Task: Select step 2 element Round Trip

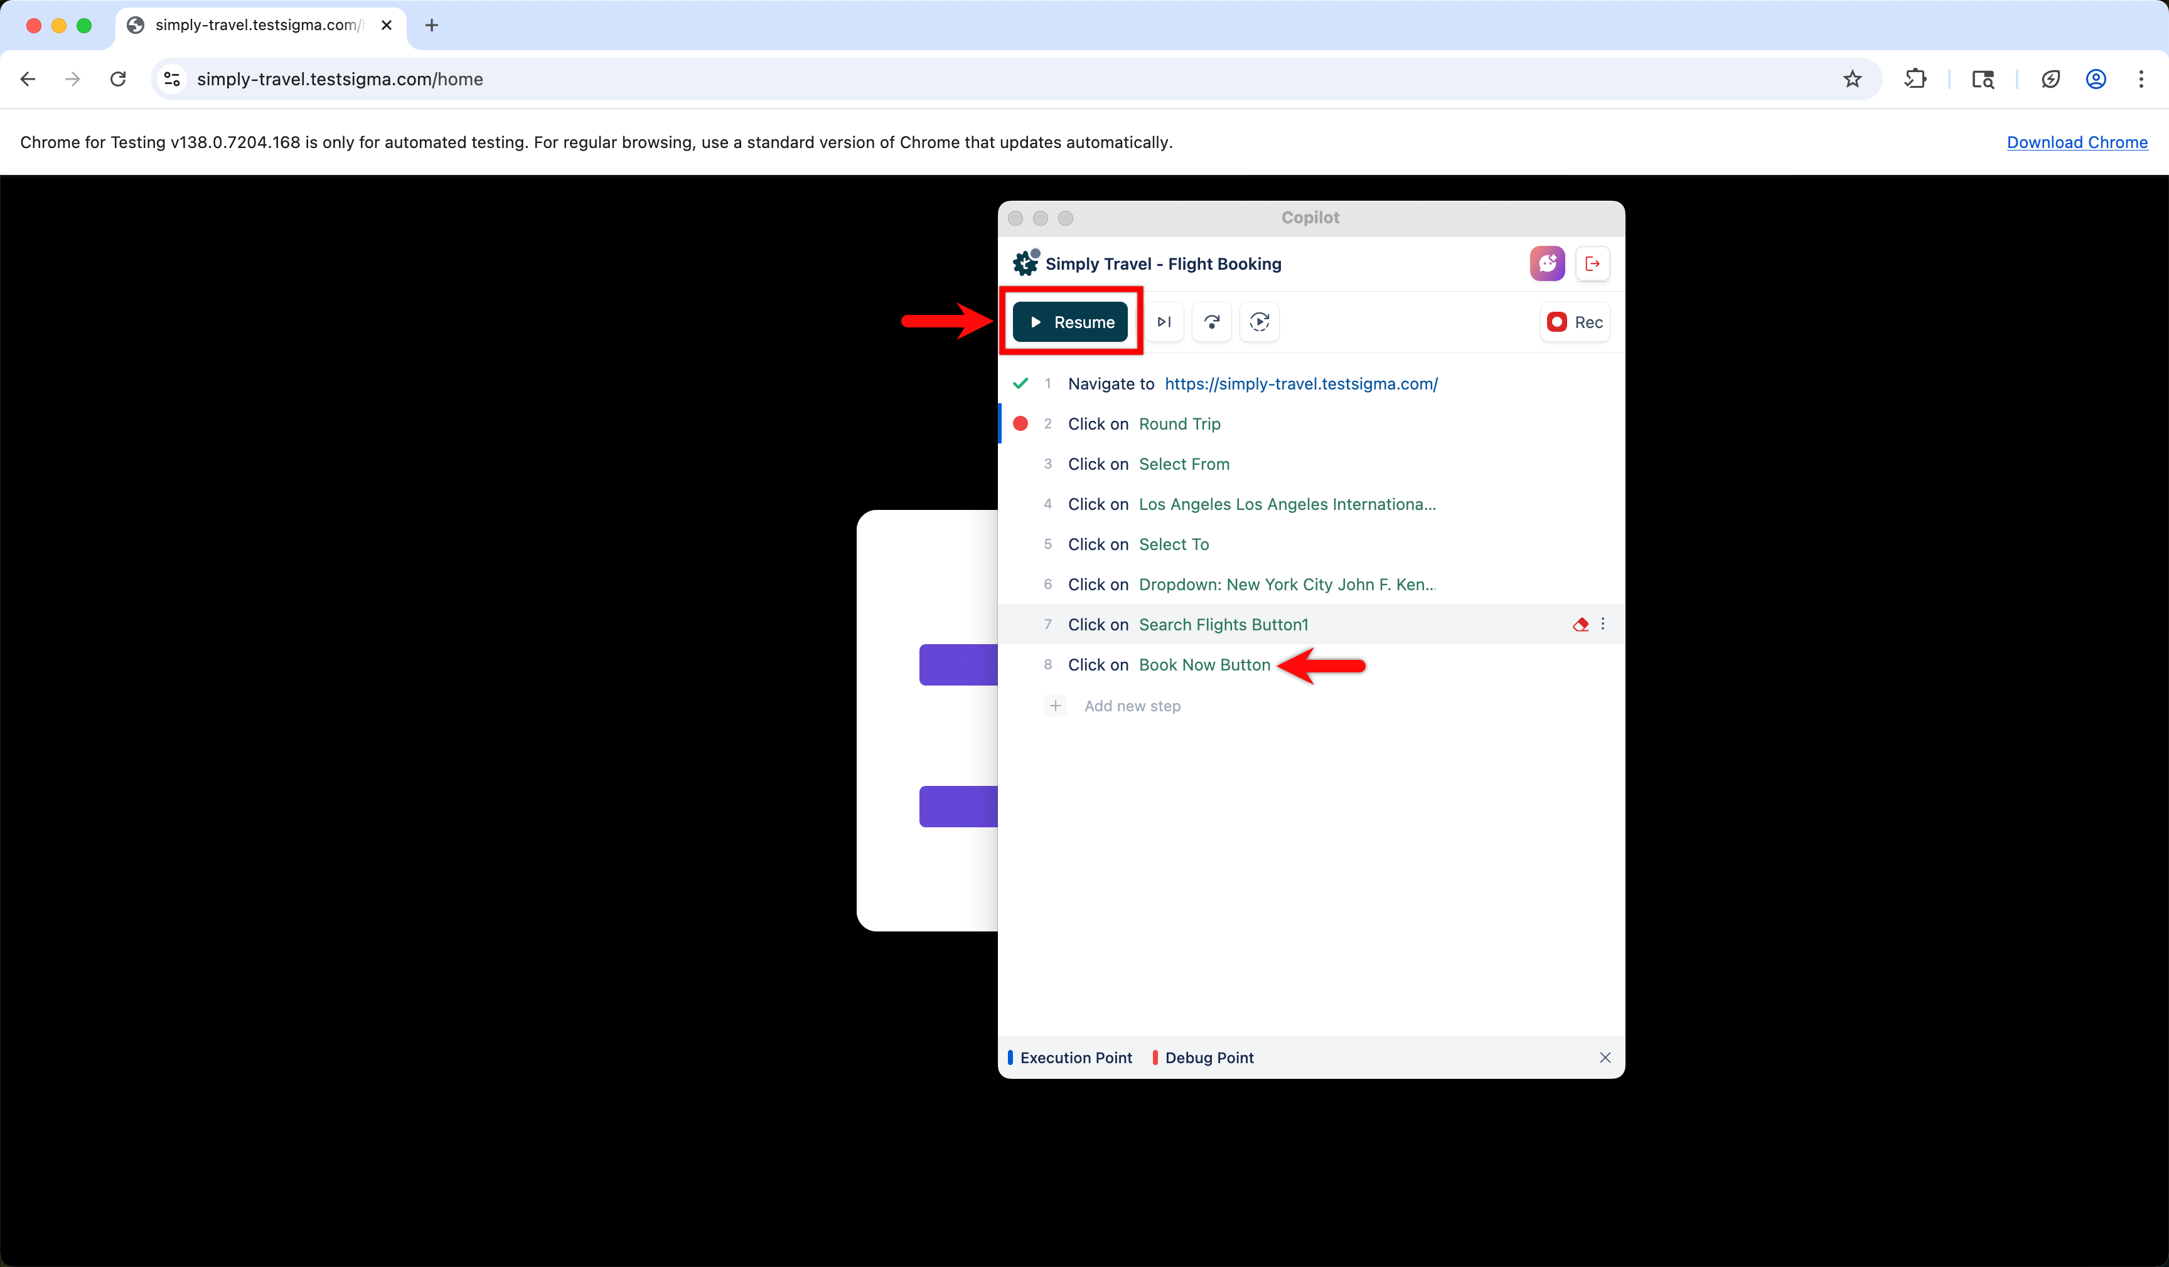Action: 1179,423
